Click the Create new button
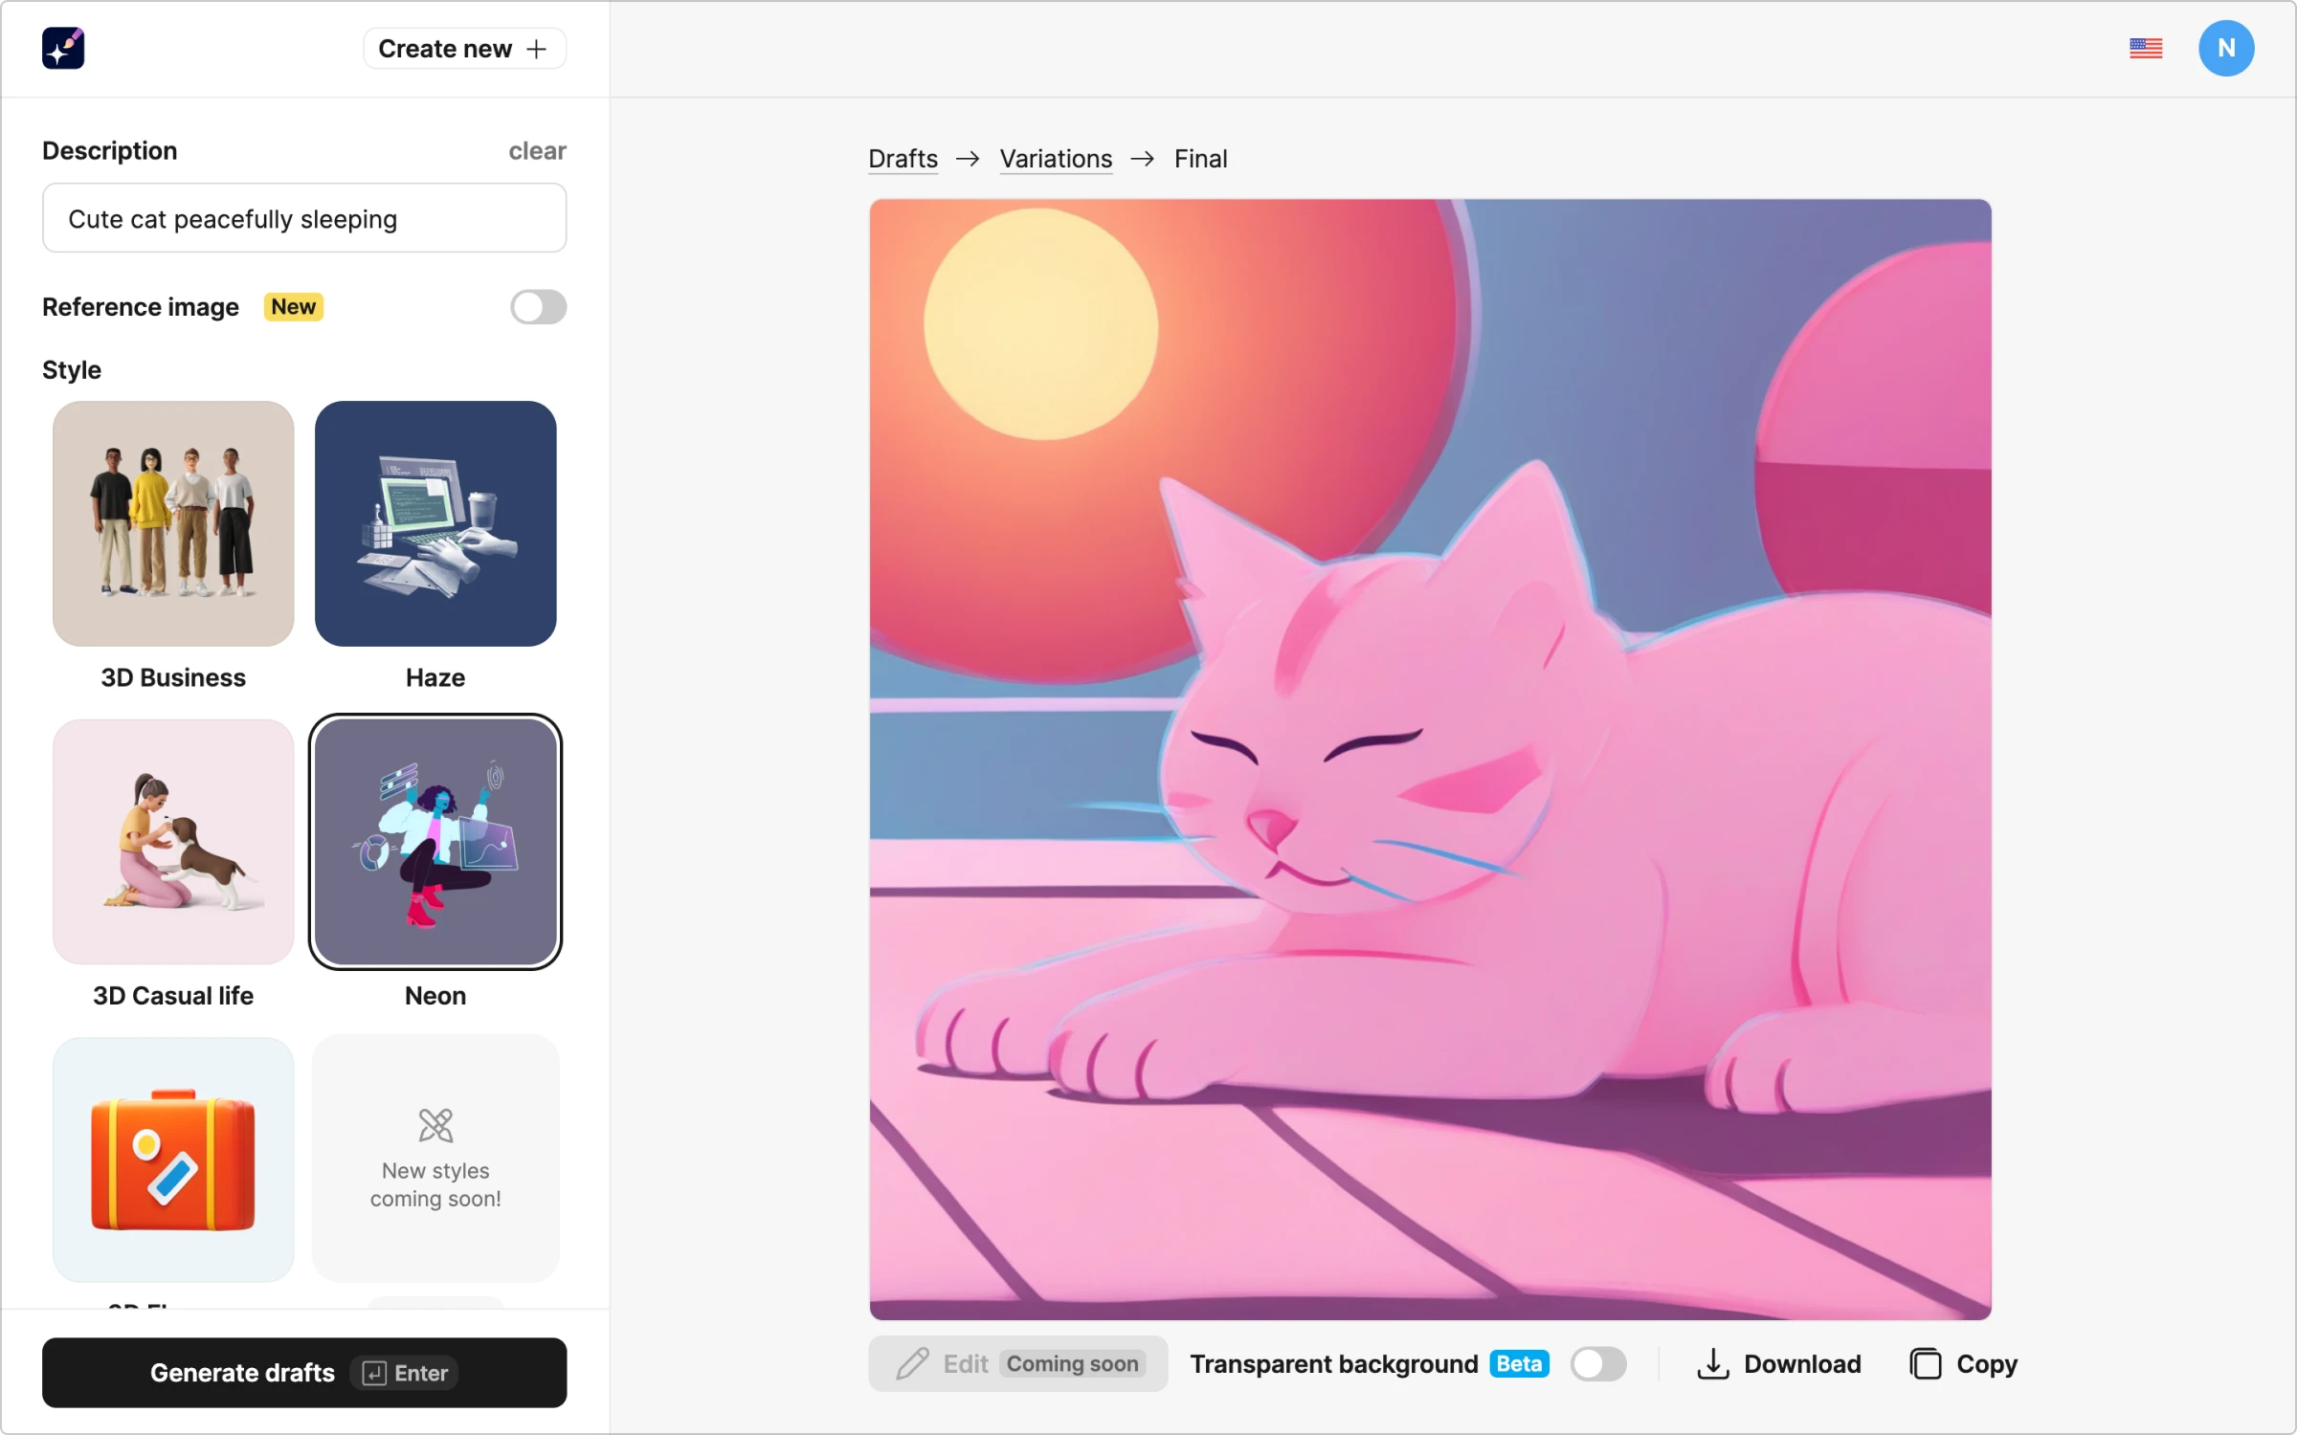The image size is (2297, 1435). [464, 49]
